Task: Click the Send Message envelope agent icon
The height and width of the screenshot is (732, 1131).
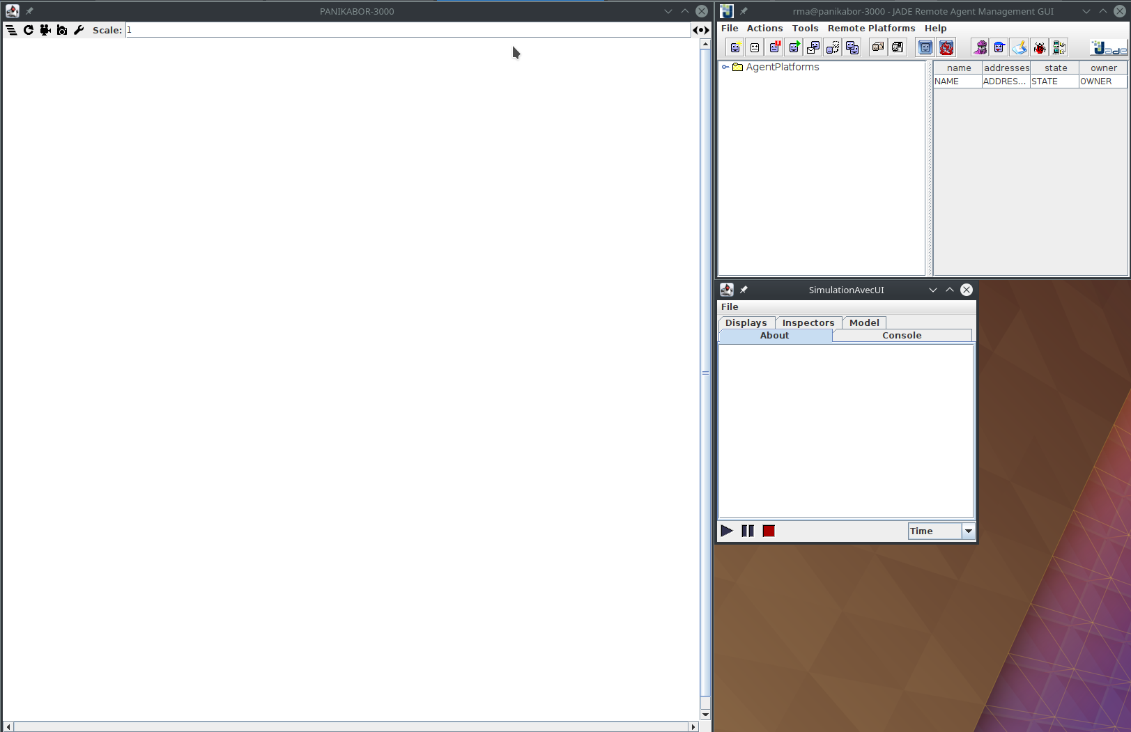Action: coord(813,47)
